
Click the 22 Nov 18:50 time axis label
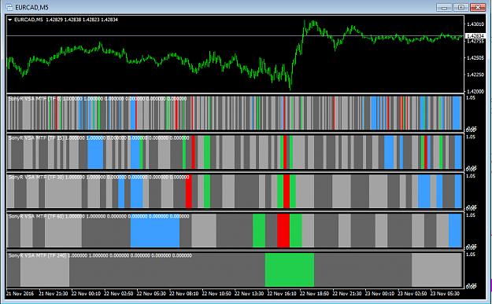coord(314,294)
